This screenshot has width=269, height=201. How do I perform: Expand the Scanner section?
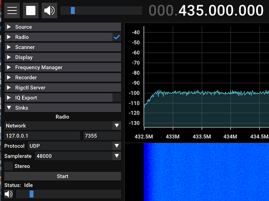click(x=62, y=47)
